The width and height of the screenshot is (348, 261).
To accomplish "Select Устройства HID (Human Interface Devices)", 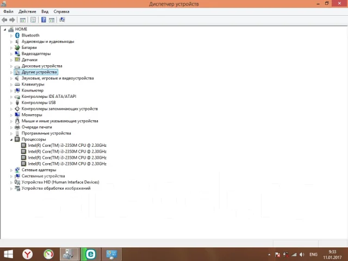I will pos(60,182).
